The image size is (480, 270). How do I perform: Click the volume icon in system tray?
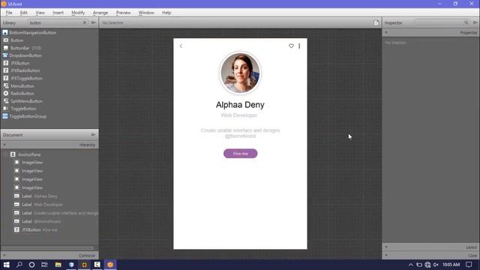click(x=436, y=265)
